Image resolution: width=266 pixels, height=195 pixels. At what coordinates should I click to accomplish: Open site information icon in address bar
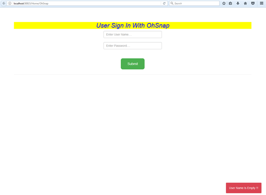point(10,3)
